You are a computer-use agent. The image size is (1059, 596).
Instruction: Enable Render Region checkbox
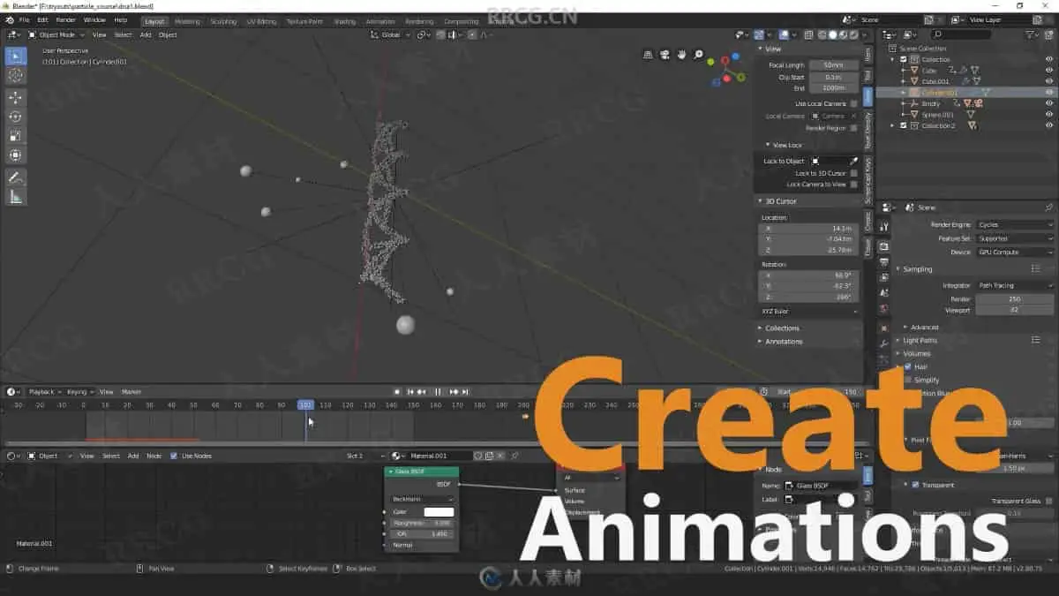[x=853, y=128]
